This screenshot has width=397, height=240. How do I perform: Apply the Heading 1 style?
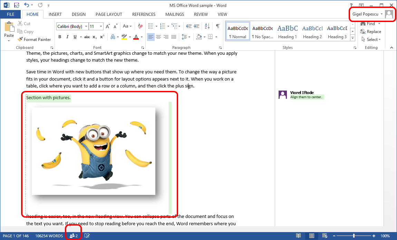(287, 31)
